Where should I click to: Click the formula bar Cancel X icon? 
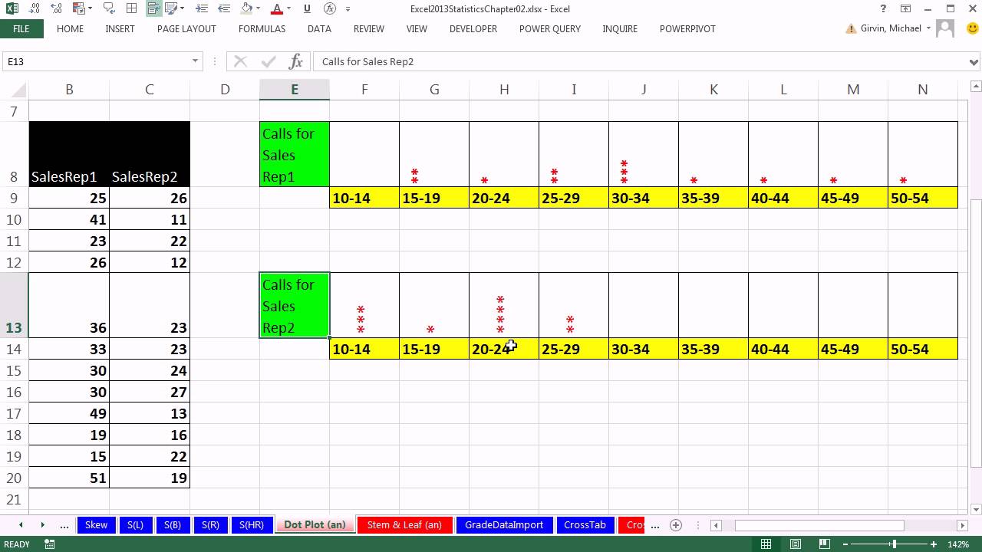240,61
